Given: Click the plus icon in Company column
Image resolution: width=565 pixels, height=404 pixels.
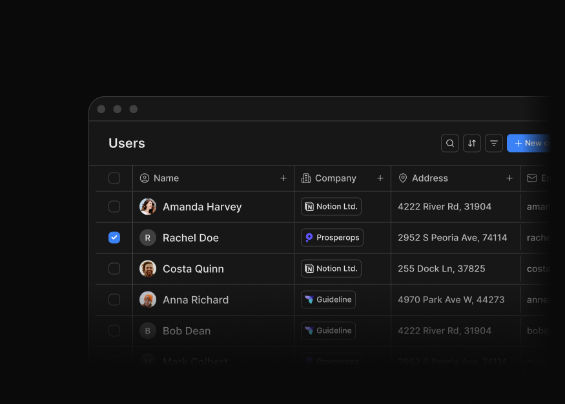Looking at the screenshot, I should tap(380, 178).
